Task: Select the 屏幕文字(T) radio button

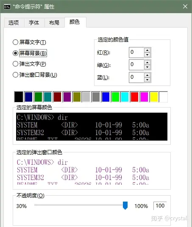Action: pos(29,42)
